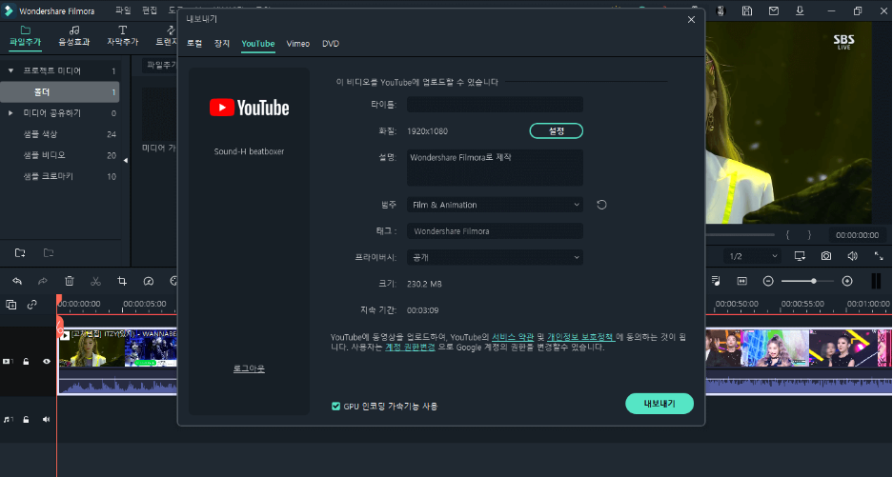The width and height of the screenshot is (893, 477).
Task: Click the mail envelope icon in title bar
Action: 774,10
